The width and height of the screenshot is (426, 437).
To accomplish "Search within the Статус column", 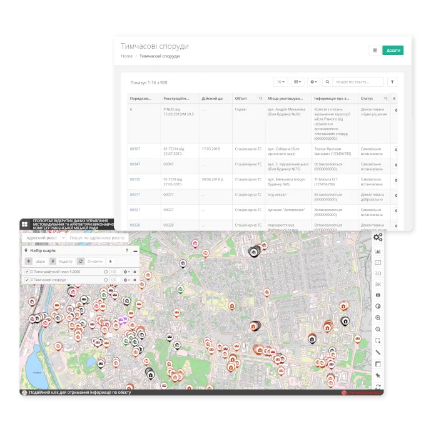I will point(385,99).
